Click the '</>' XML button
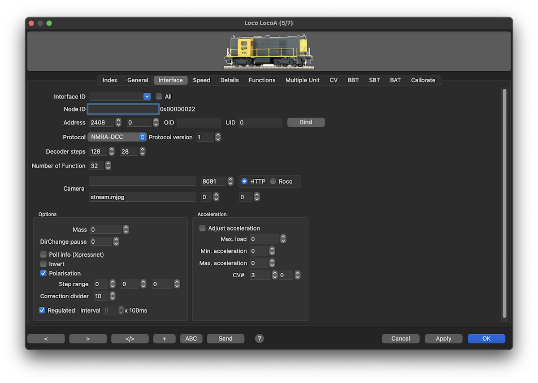538x383 pixels. (130, 339)
